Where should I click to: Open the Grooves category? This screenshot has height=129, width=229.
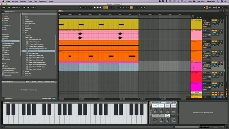(x=6, y=57)
